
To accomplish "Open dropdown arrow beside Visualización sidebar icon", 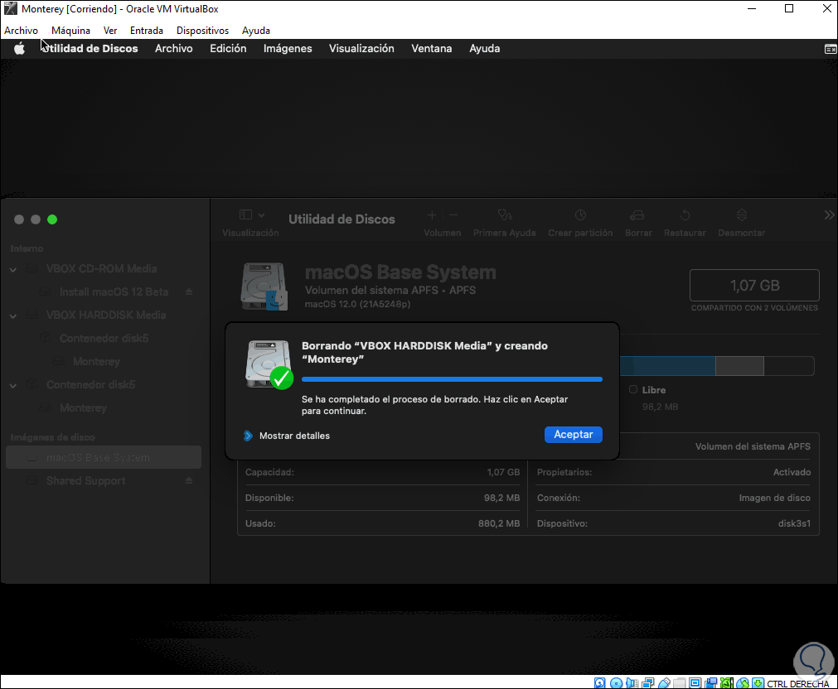I will (x=261, y=216).
